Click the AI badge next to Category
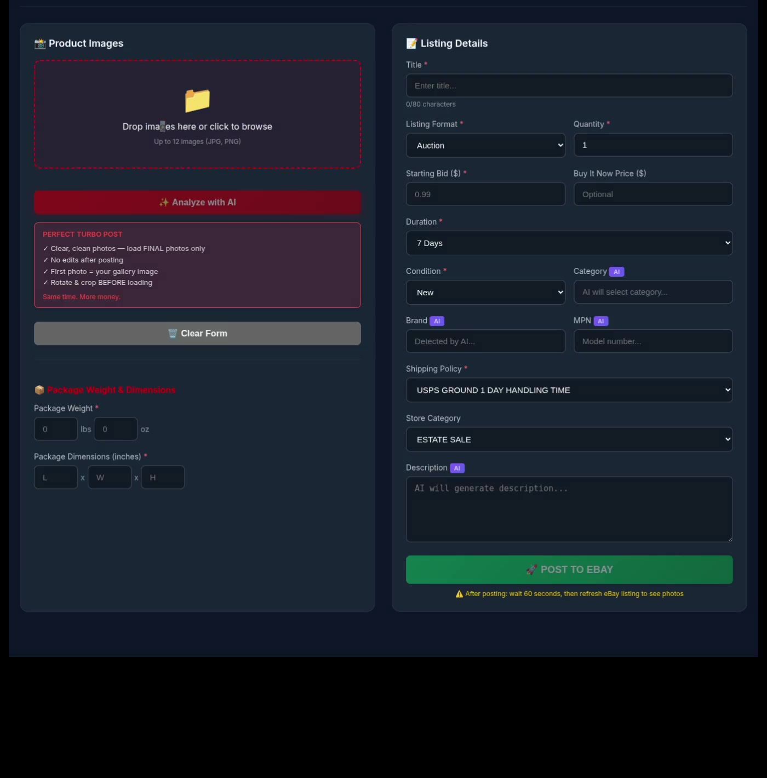 [616, 272]
